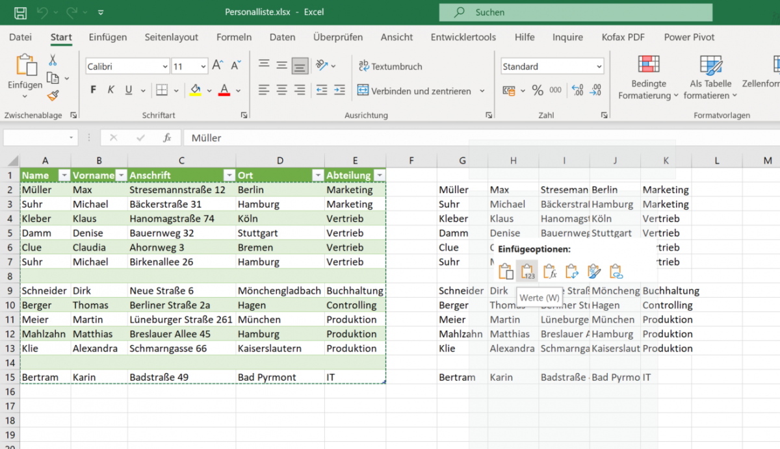The width and height of the screenshot is (780, 449).
Task: Select the Formeln paste option
Action: tap(551, 271)
